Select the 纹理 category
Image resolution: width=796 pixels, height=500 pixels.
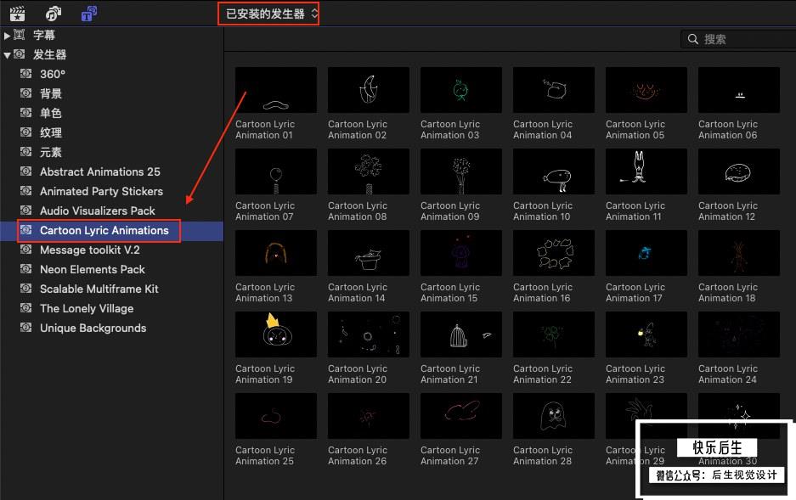51,132
